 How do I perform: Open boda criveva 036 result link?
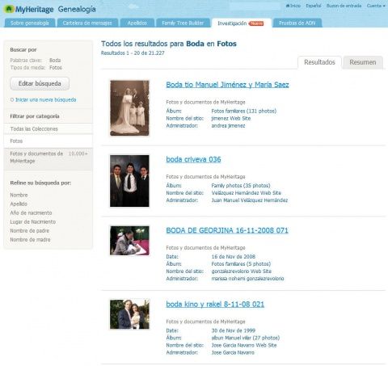(x=193, y=159)
